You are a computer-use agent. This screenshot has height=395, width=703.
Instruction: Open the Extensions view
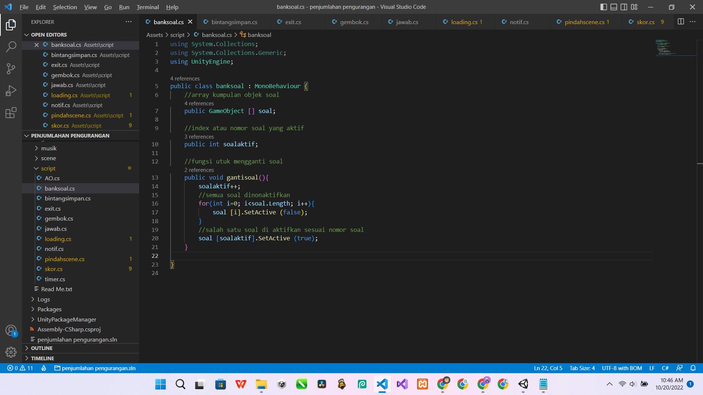click(11, 113)
